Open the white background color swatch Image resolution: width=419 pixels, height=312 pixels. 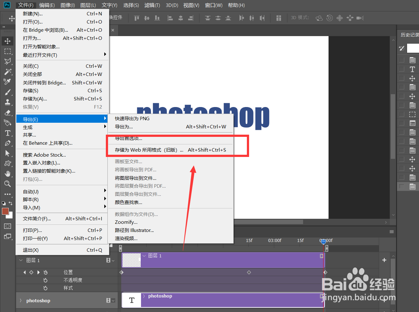[11, 216]
